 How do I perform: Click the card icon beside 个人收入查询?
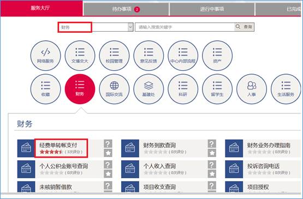pos(130,169)
